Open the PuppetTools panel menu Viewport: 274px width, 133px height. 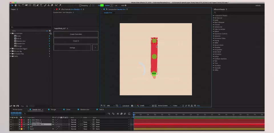67,28
